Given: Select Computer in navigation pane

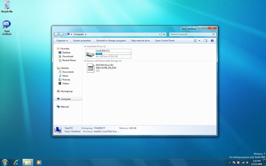Looking at the screenshot, I should [68, 99].
